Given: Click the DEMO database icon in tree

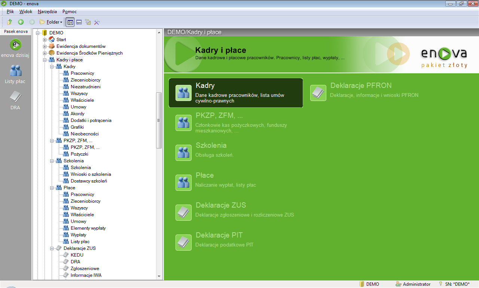Looking at the screenshot, I should coord(45,33).
